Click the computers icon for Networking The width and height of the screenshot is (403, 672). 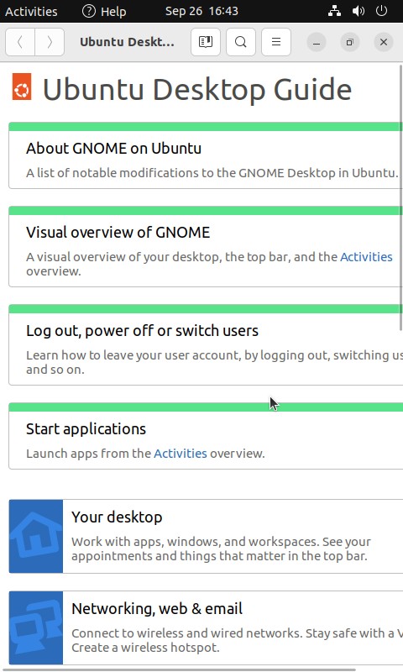(36, 627)
